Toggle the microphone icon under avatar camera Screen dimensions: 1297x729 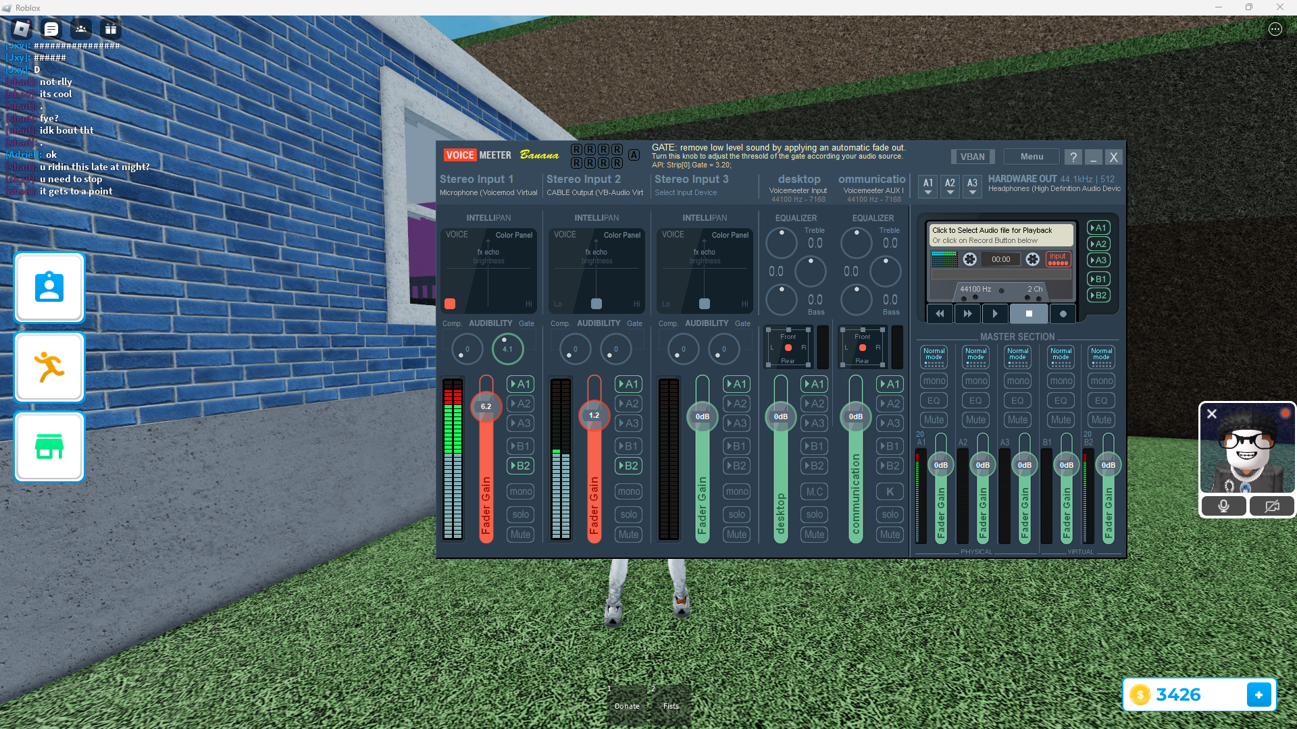click(1223, 506)
